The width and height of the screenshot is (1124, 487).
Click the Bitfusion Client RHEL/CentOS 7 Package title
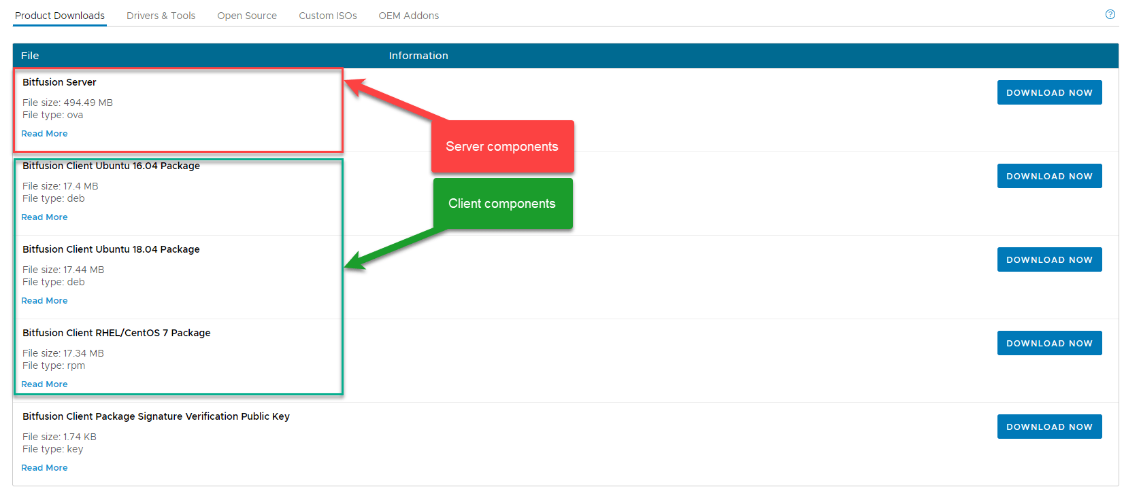coord(116,333)
